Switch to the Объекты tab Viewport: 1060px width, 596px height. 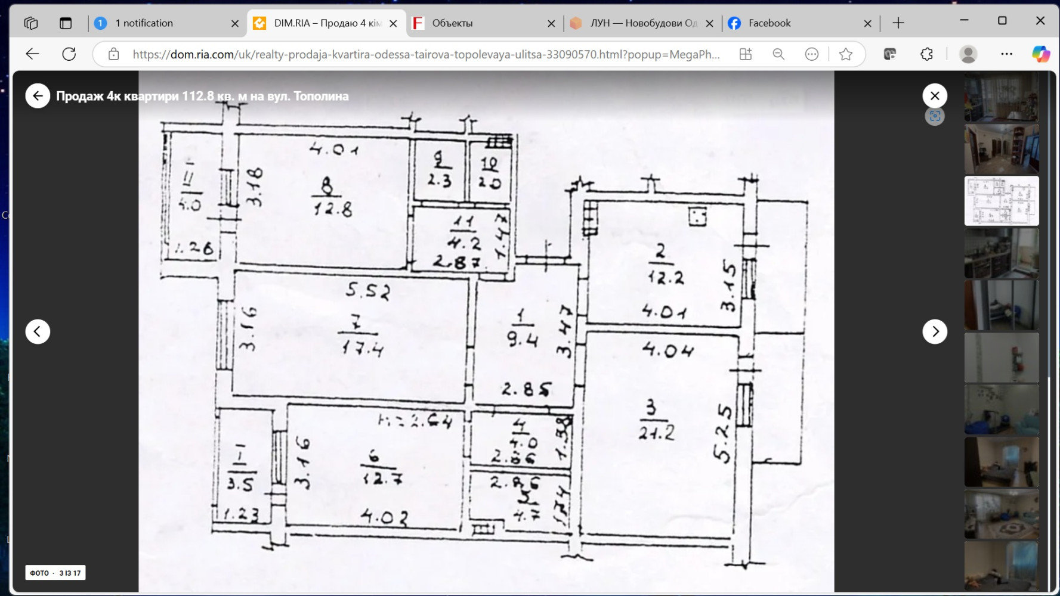pos(483,23)
